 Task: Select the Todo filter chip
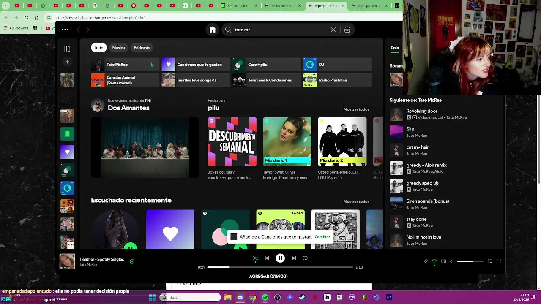(98, 48)
